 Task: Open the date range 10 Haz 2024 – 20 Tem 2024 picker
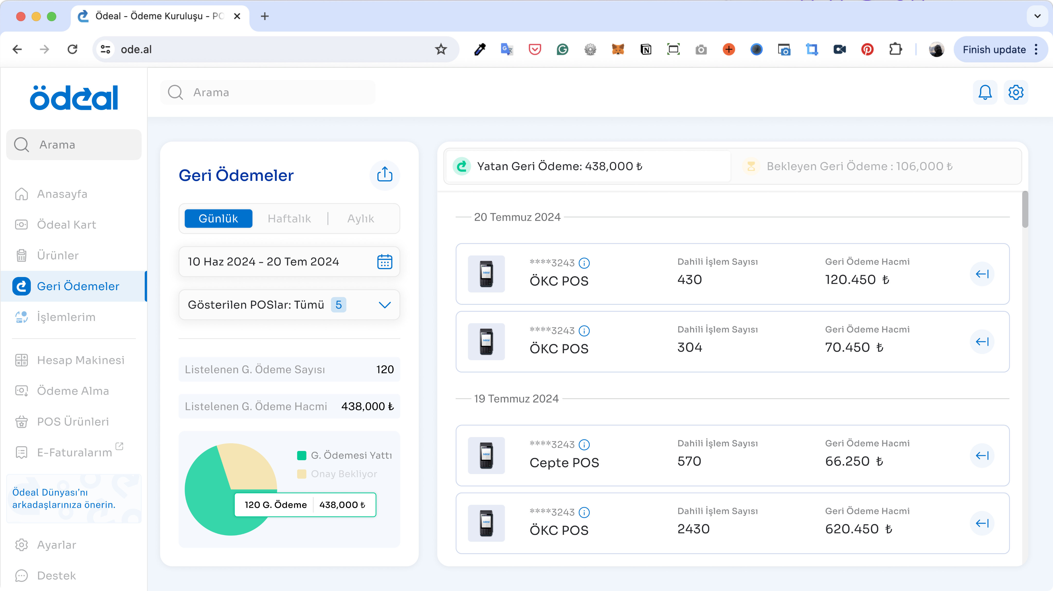(x=289, y=262)
